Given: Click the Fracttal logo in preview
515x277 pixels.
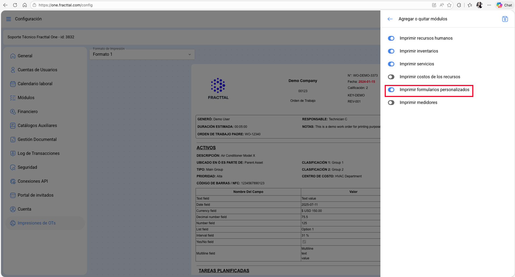Looking at the screenshot, I should tap(218, 89).
